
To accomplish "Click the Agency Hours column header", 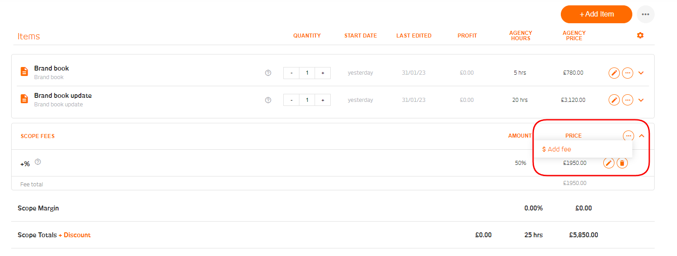I will pos(521,36).
